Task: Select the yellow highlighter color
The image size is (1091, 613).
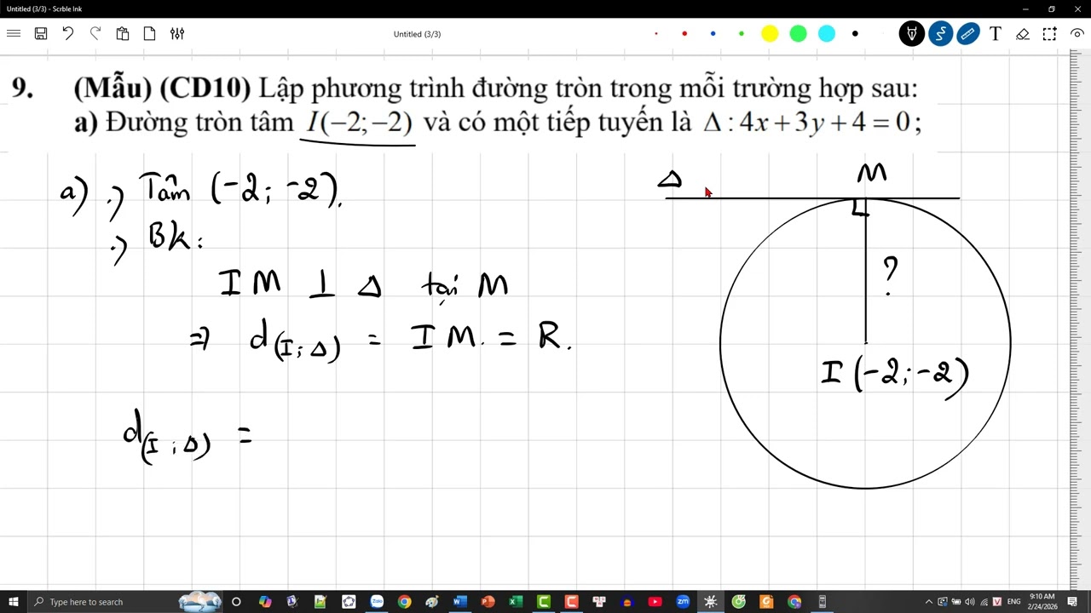Action: 770,34
